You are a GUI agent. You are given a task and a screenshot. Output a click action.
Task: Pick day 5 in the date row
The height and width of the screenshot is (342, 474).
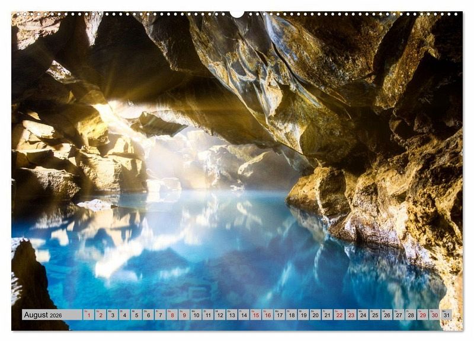click(136, 315)
